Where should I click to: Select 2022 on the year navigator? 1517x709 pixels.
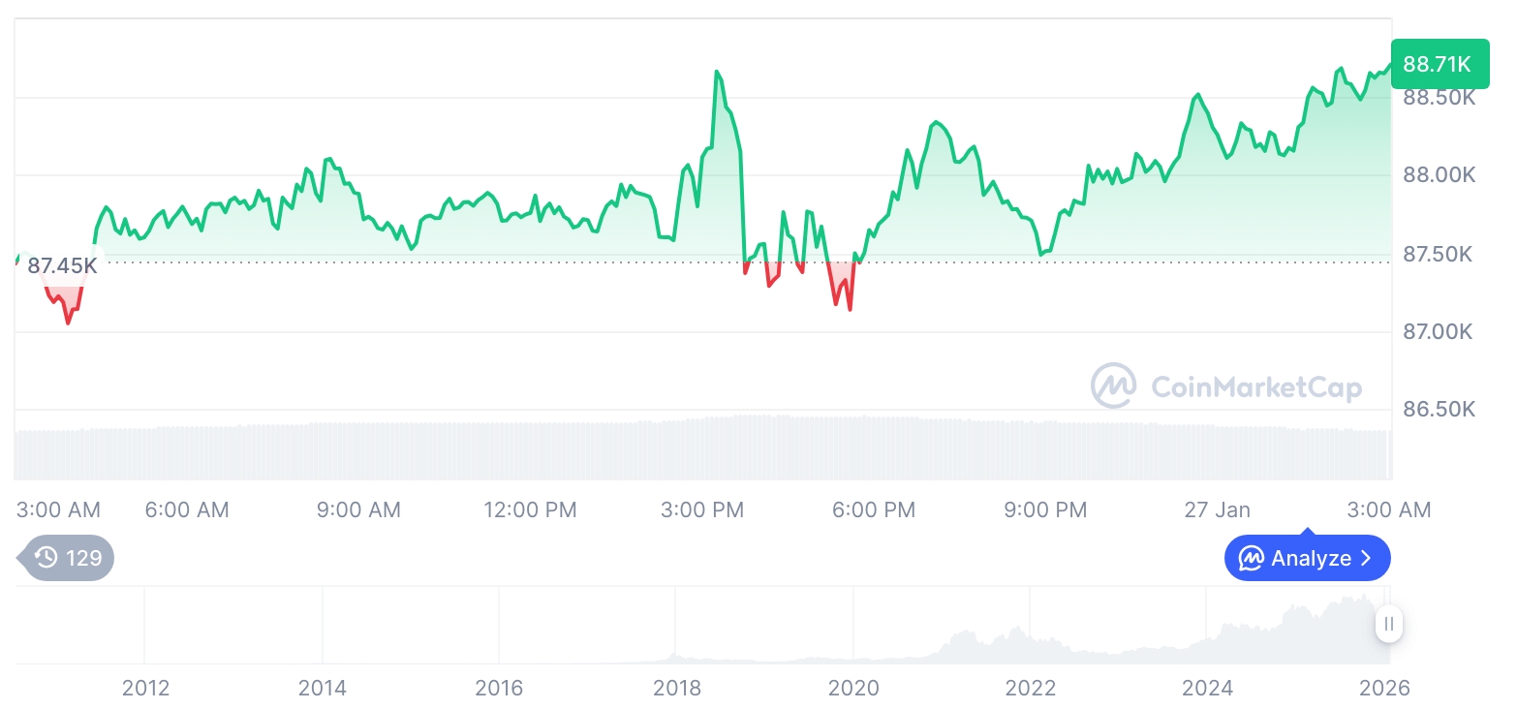[x=1030, y=689]
